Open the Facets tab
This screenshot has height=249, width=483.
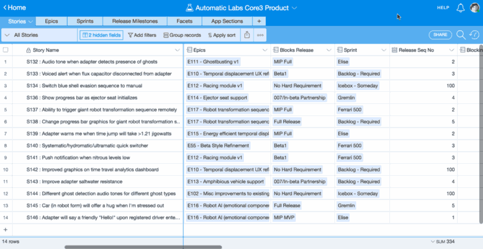click(x=185, y=21)
